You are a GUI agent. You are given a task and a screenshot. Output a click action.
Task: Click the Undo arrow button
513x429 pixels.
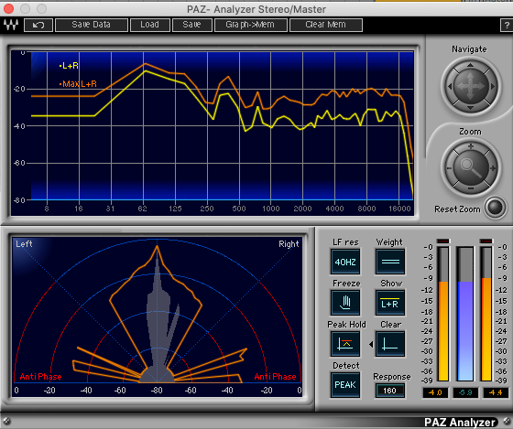tap(38, 26)
